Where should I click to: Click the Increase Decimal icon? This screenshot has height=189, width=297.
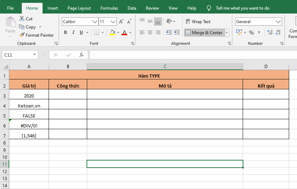(270, 32)
